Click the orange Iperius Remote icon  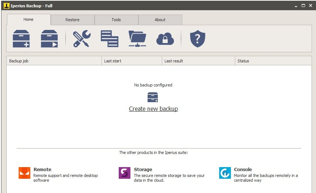point(24,173)
